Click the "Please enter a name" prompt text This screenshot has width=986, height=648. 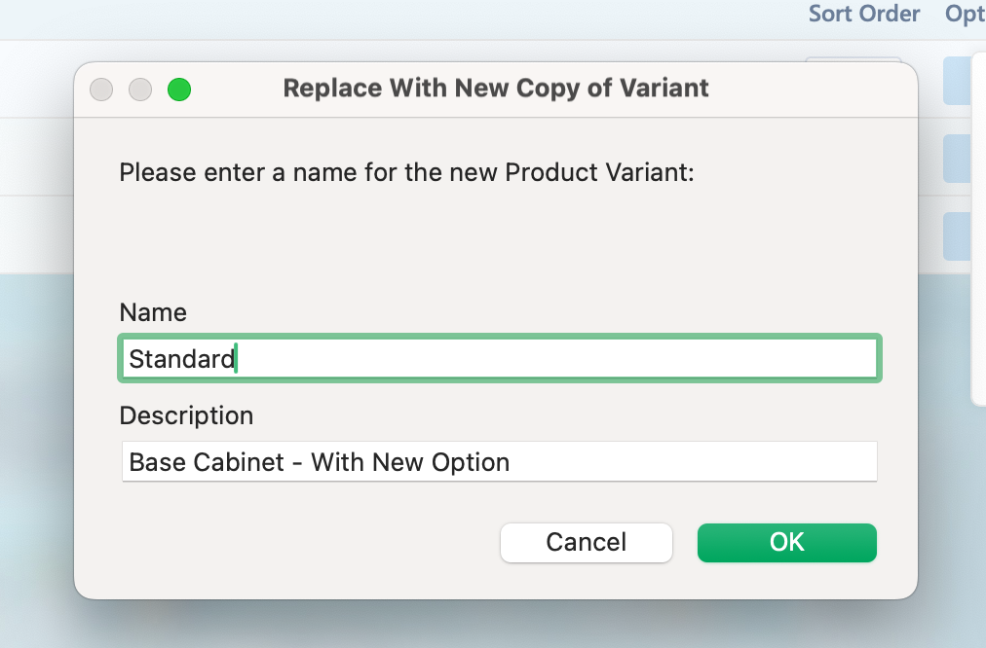point(406,173)
